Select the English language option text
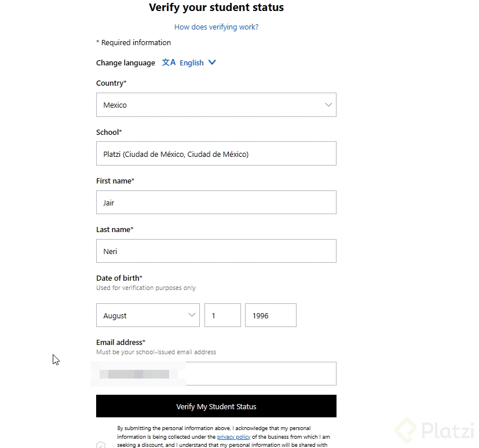 pyautogui.click(x=191, y=63)
